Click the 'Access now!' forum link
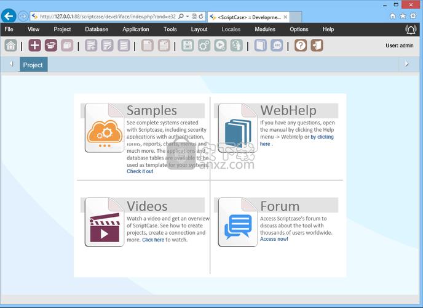This screenshot has height=308, width=423. tap(274, 239)
